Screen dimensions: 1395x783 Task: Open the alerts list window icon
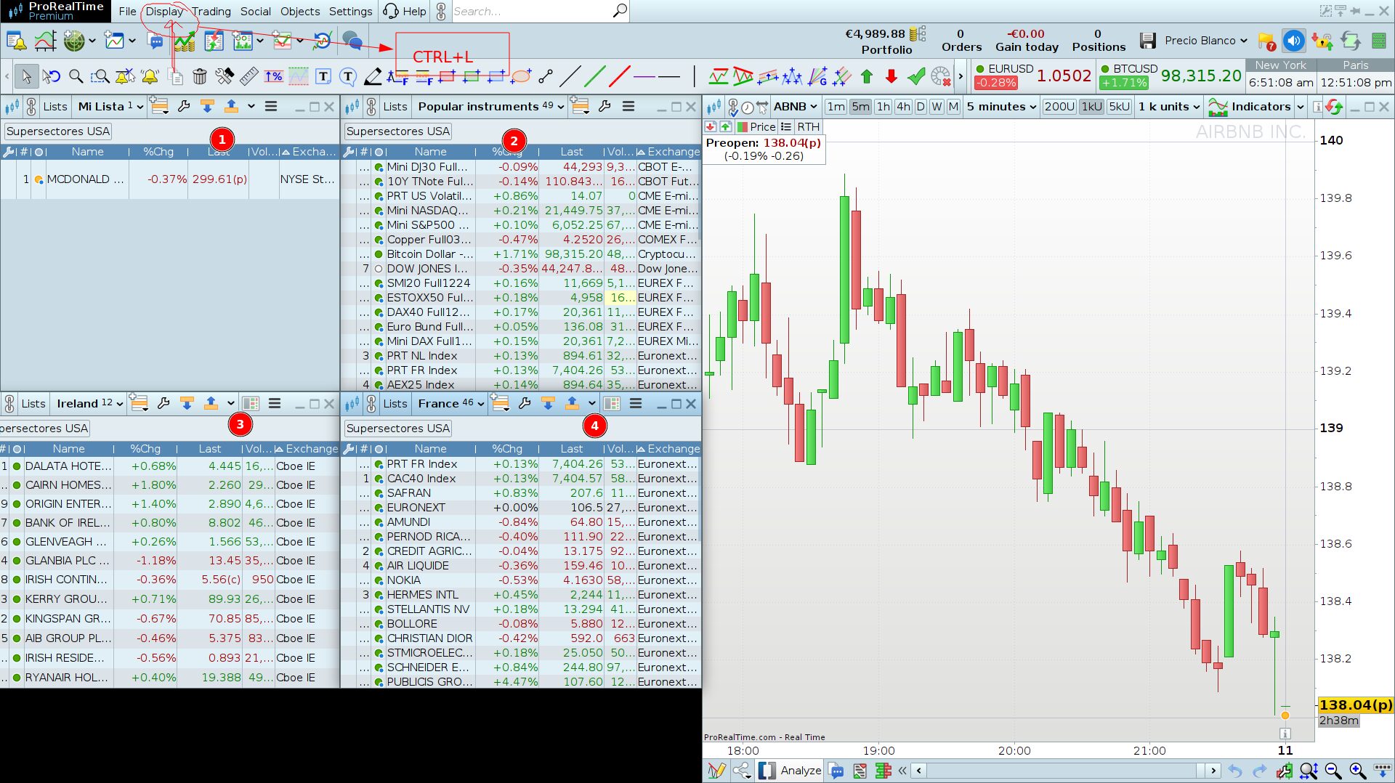[x=16, y=41]
